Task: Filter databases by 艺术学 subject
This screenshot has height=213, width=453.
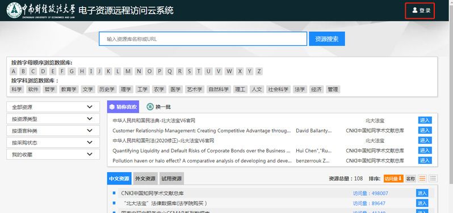Action: click(195, 90)
